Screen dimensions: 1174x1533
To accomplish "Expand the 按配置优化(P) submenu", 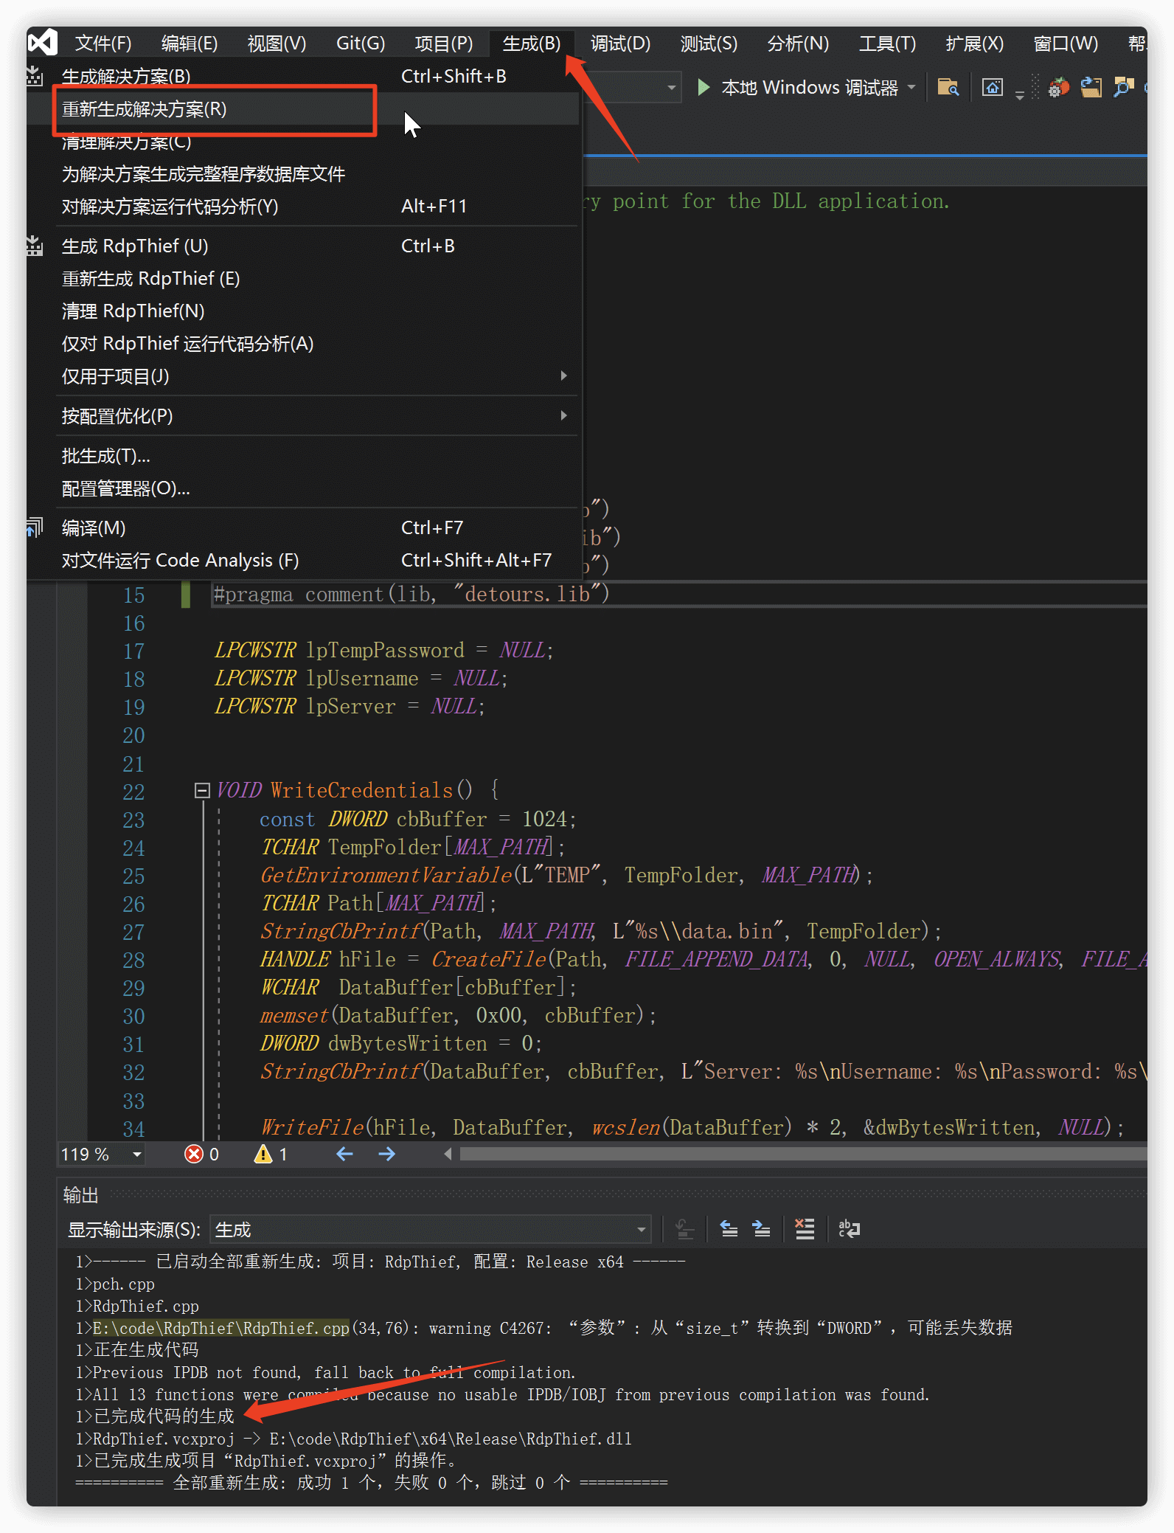I will [563, 415].
